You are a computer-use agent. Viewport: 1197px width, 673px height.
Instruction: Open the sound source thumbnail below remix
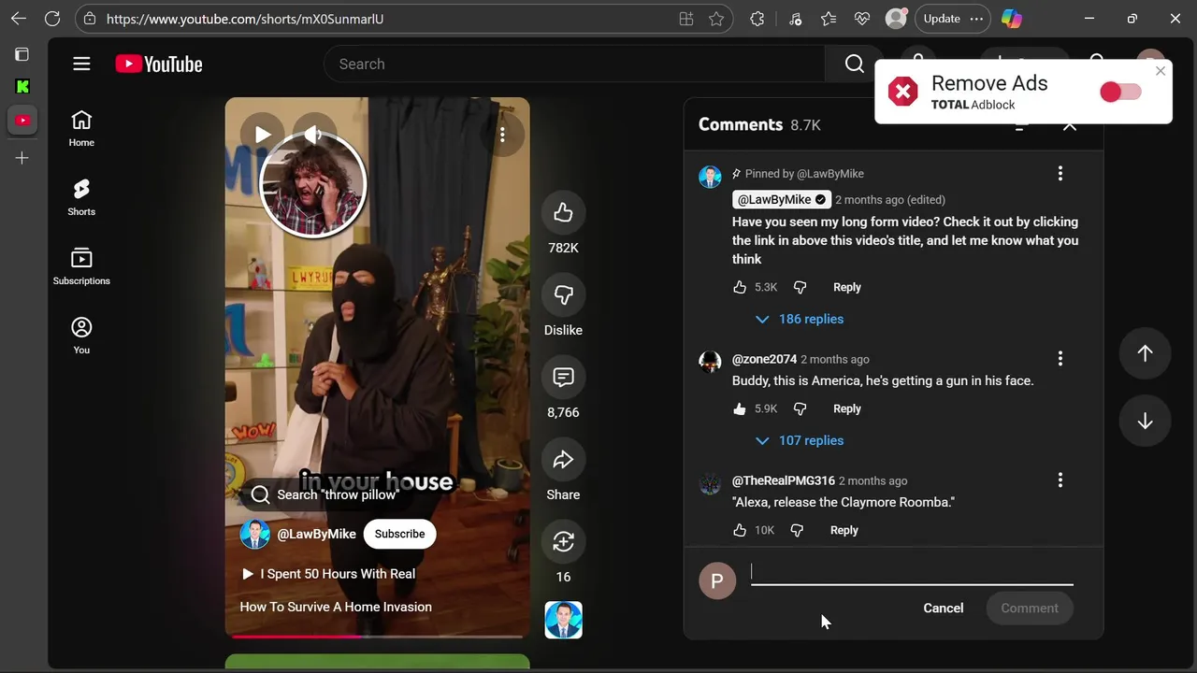pyautogui.click(x=564, y=620)
